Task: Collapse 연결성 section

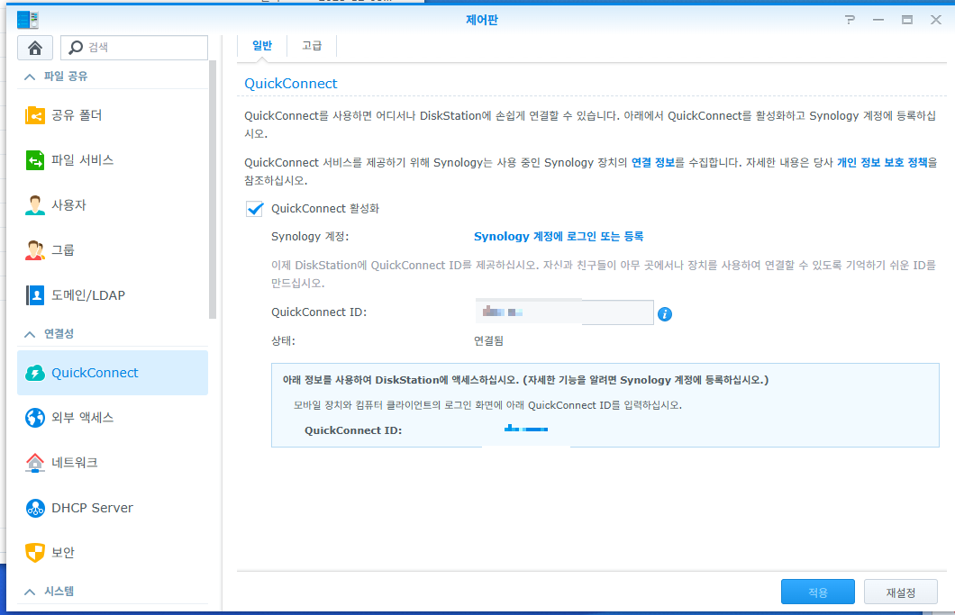Action: click(x=29, y=334)
